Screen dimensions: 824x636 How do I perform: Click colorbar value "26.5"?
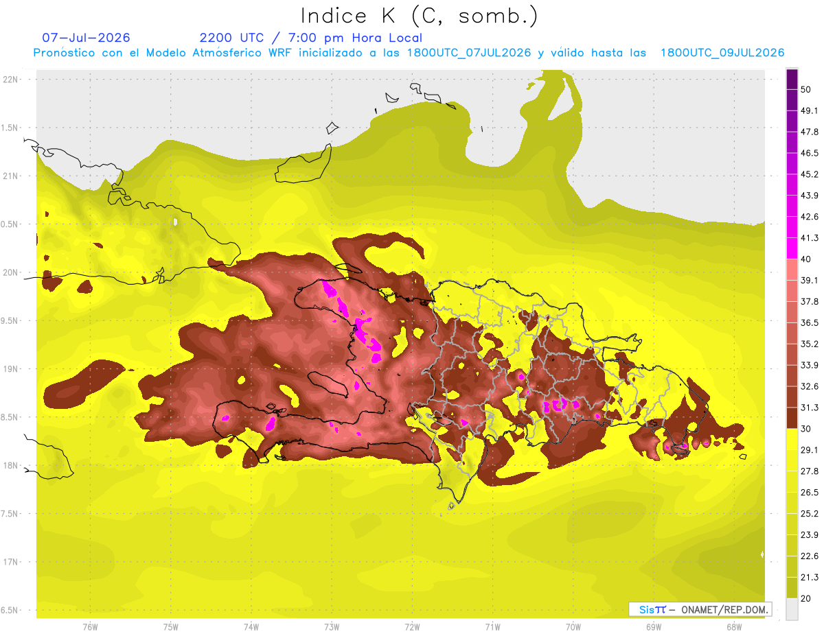809,493
